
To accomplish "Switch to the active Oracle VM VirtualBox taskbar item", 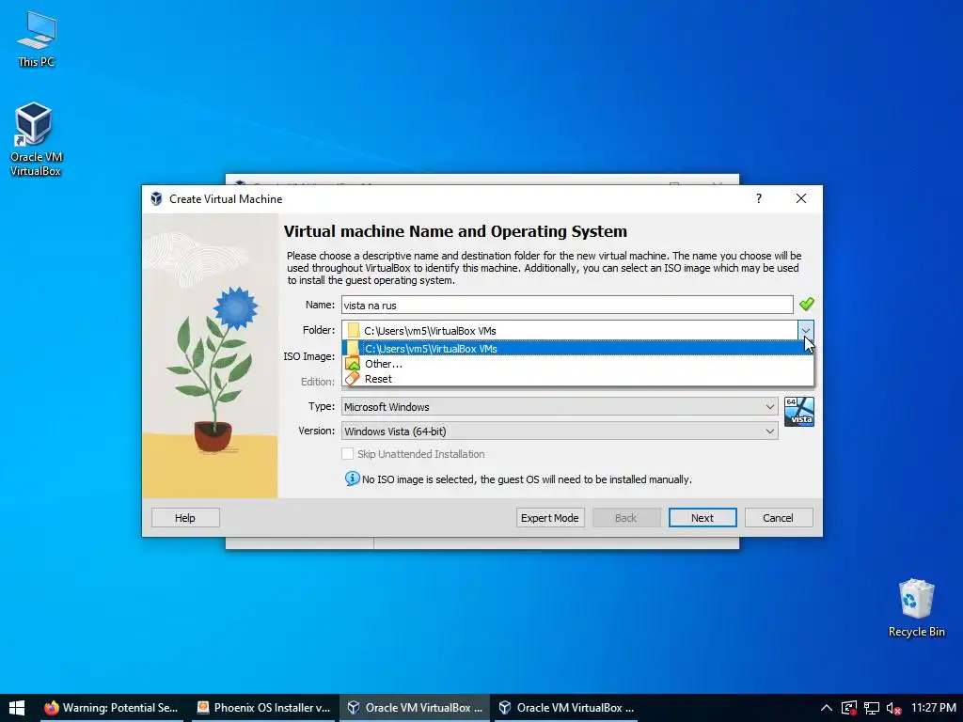I will (415, 708).
